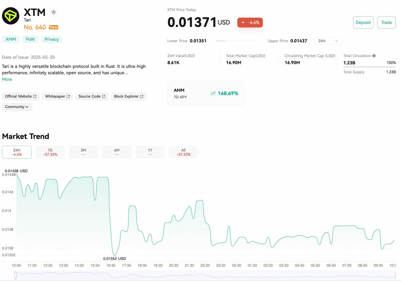Click the orange New badge

[x=53, y=27]
